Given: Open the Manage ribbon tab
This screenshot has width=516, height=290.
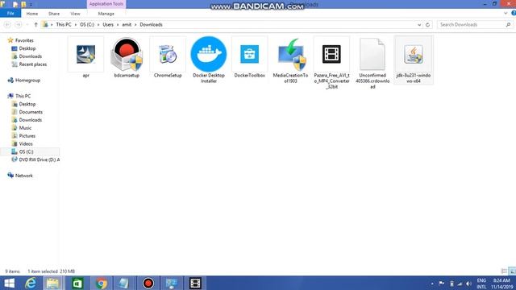Looking at the screenshot, I should (x=106, y=14).
